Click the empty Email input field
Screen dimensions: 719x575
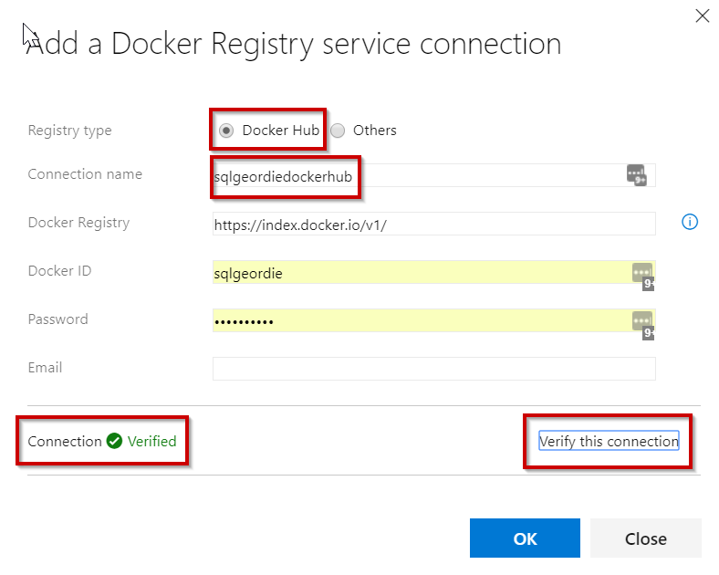[x=433, y=369]
